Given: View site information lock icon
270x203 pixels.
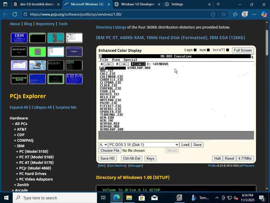Looking at the screenshot, I should (25, 14).
